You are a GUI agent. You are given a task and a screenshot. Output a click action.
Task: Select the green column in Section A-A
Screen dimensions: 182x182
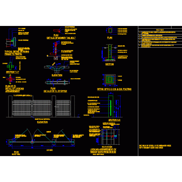[x=111, y=106]
